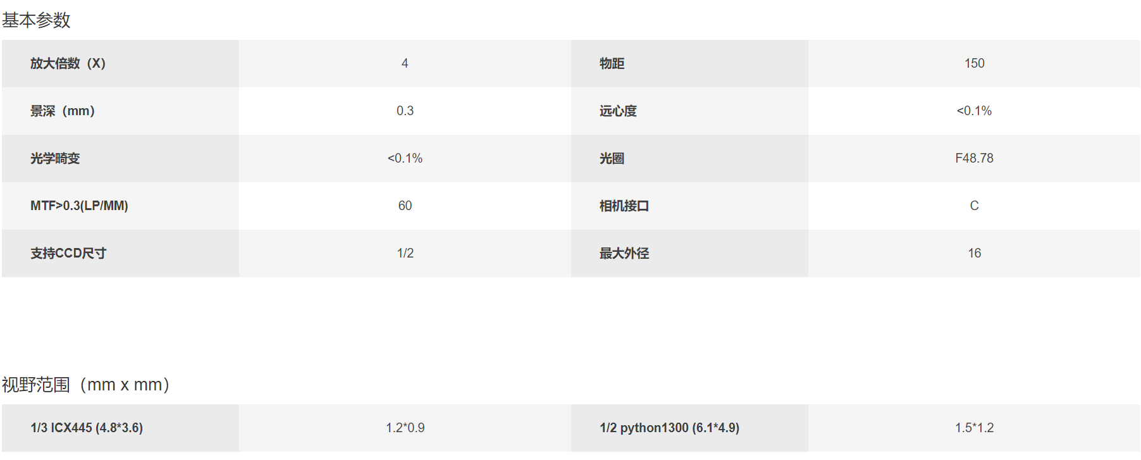The width and height of the screenshot is (1141, 460).
Task: Select the aperture value F48.78
Action: coord(974,158)
